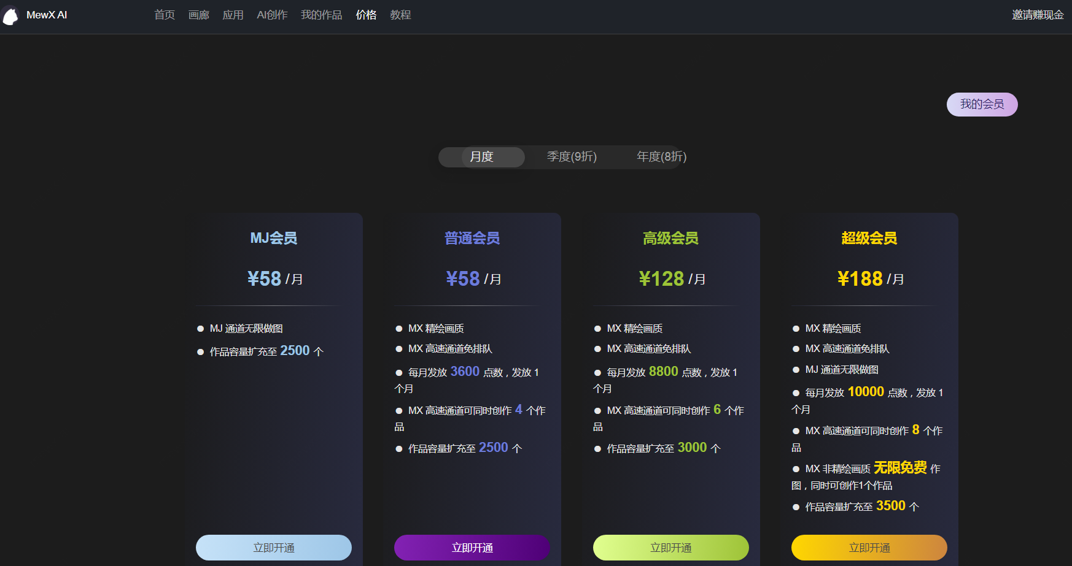Click the MJ会员 plan title
The width and height of the screenshot is (1072, 566).
tap(274, 238)
